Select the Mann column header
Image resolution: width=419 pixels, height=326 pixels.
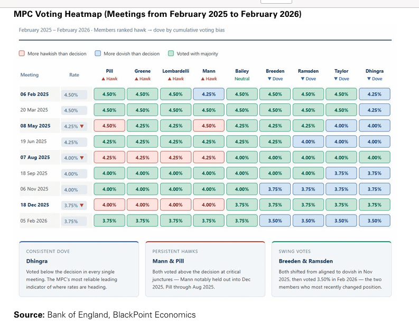209,71
